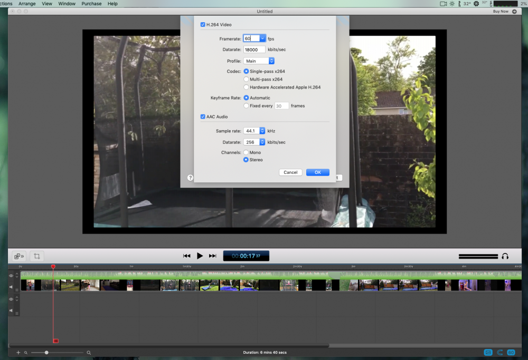Image resolution: width=528 pixels, height=360 pixels.
Task: Open the media library overlay button
Action: (x=19, y=256)
